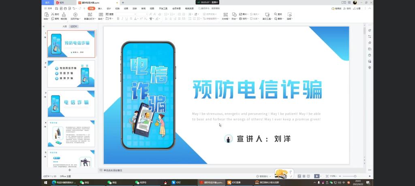
Task: Toggle Italic text formatting
Action: (x=122, y=19)
